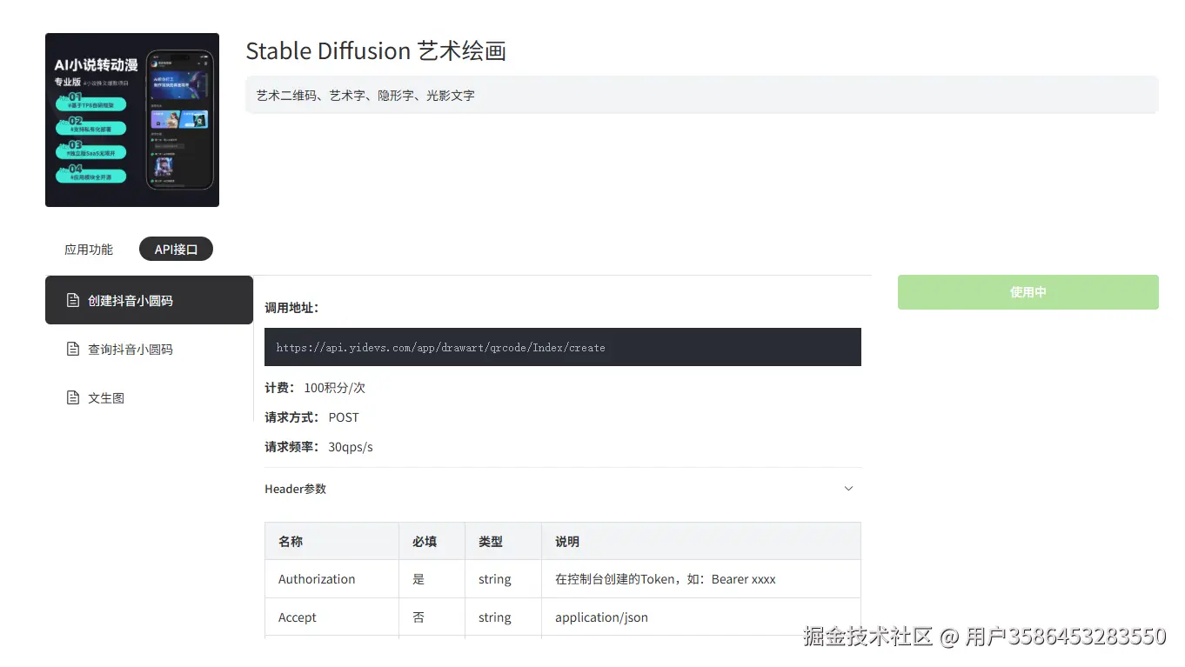Click string type in Accept row
Screen dimensions: 1185x667
tap(503, 617)
